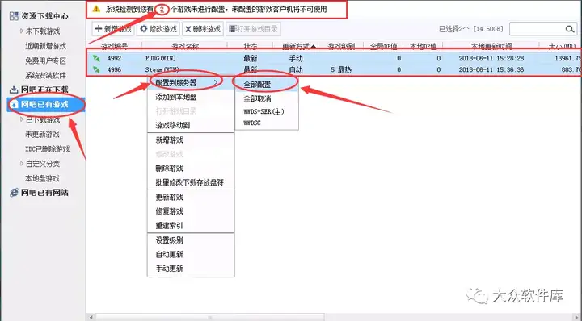
Task: Click the search magnifier icon
Action: pyautogui.click(x=570, y=29)
